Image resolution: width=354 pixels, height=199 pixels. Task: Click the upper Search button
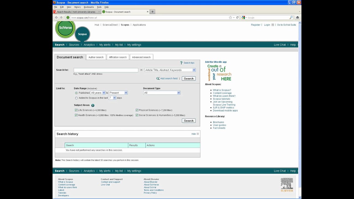click(189, 78)
